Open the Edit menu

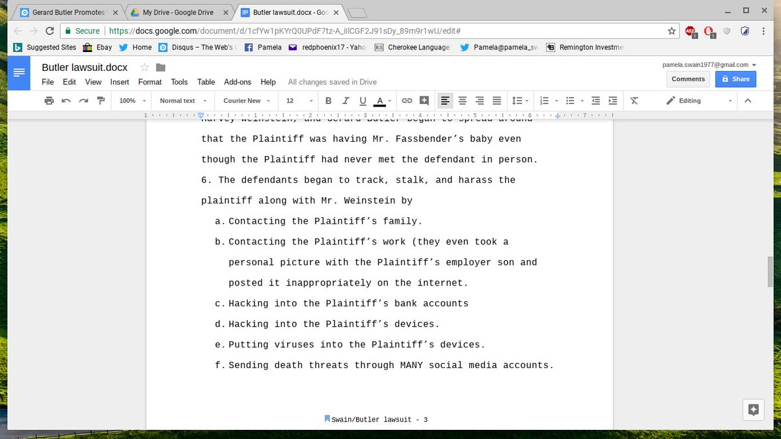[69, 82]
